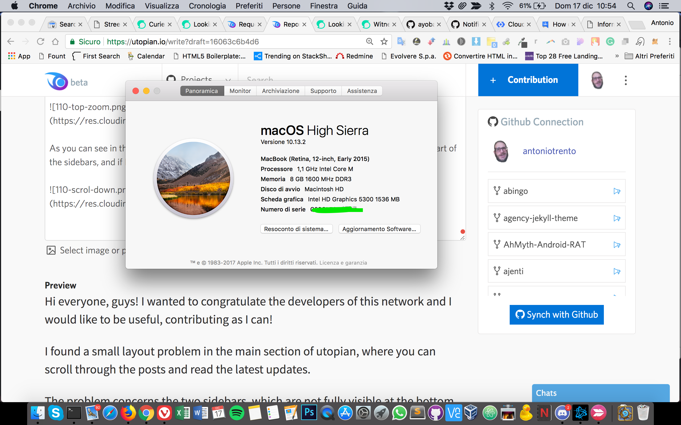Open Firefox in the Dock
Viewport: 681px width, 425px height.
pyautogui.click(x=128, y=413)
